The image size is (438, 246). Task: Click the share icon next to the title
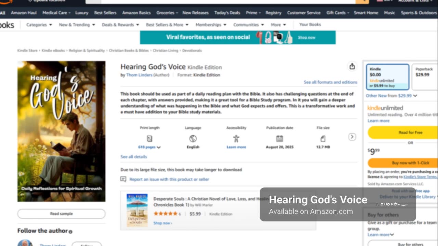coord(352,66)
